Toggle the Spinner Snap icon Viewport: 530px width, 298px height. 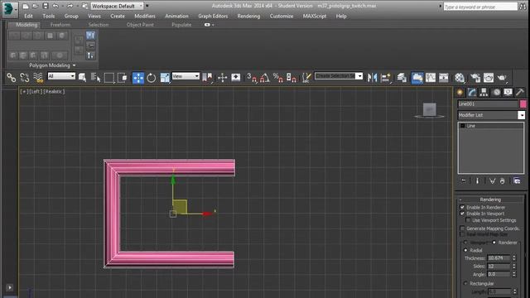[x=291, y=78]
